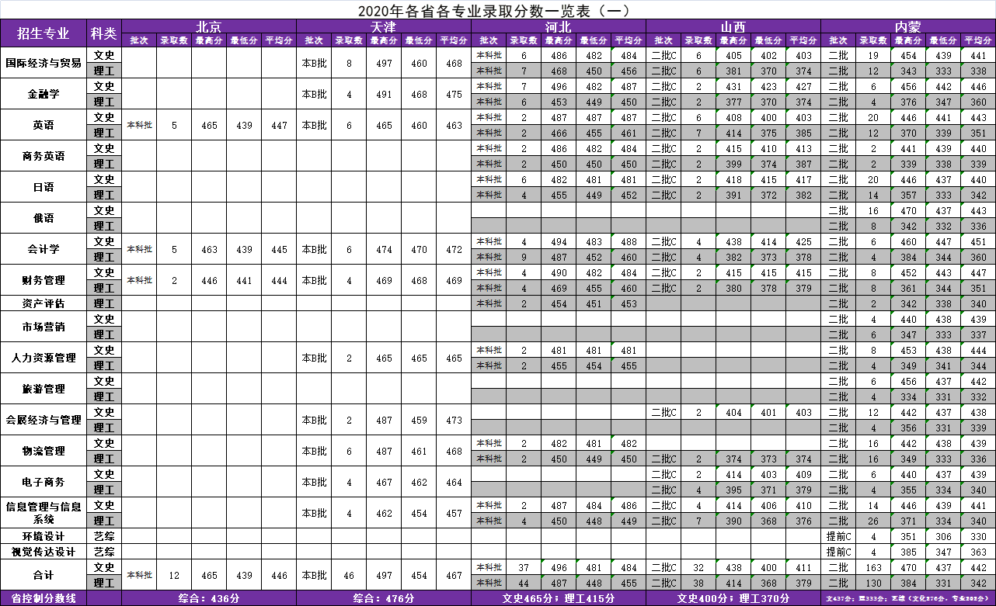Click the footer cell 综合：436分

coord(209,598)
